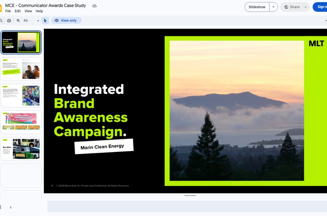Click the Sign in button
This screenshot has height=216, width=327.
pyautogui.click(x=320, y=7)
